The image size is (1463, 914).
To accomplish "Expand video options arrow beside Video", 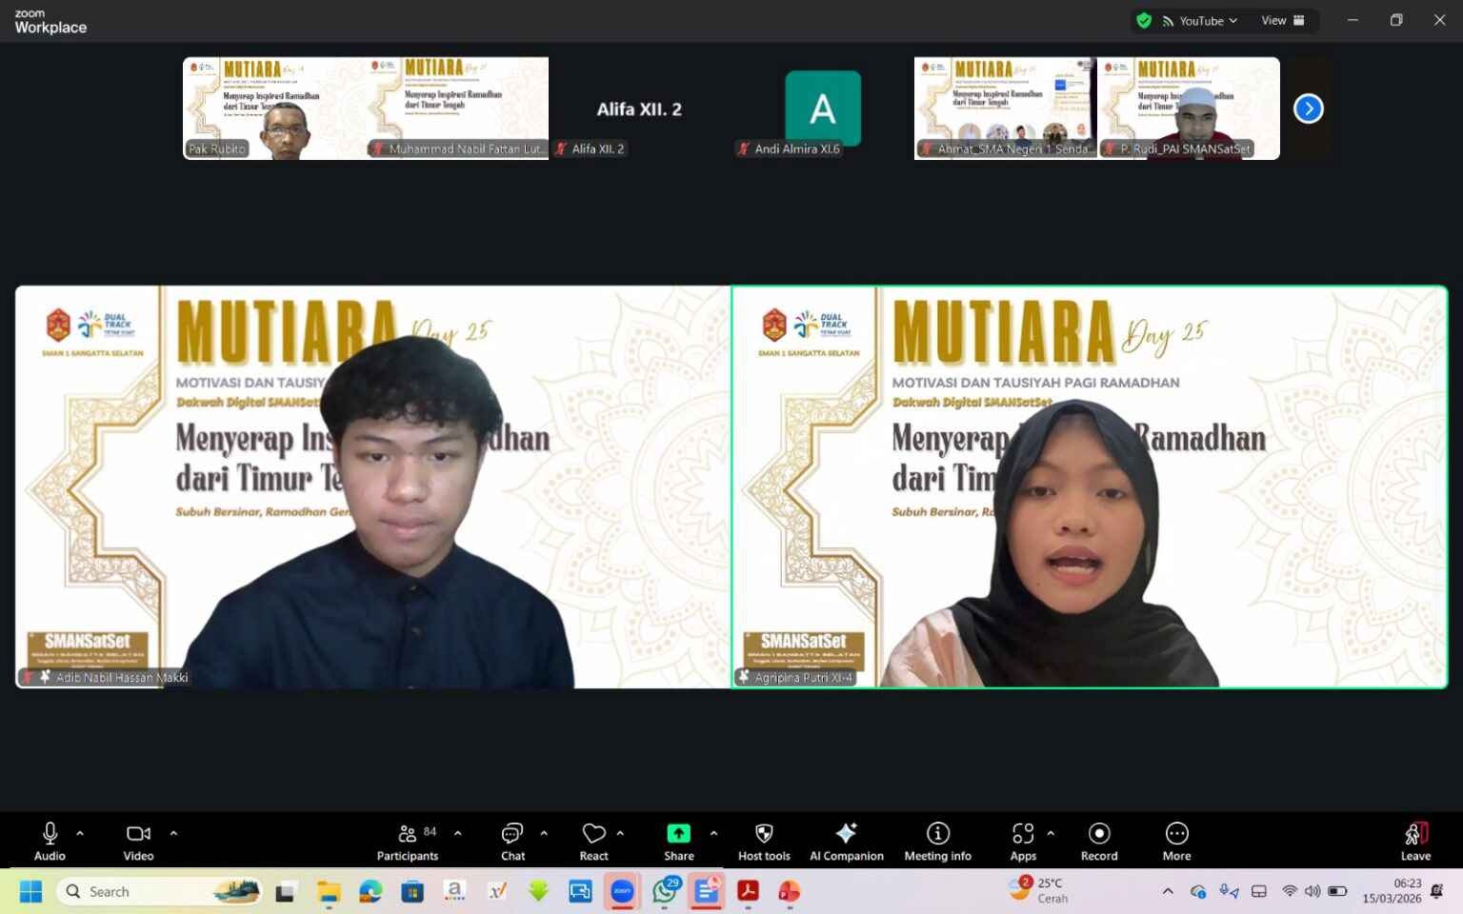I will [x=173, y=833].
